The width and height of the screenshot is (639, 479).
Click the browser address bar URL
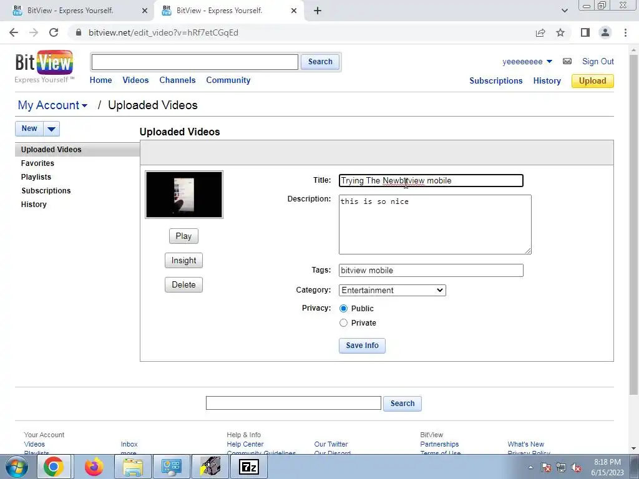point(163,32)
